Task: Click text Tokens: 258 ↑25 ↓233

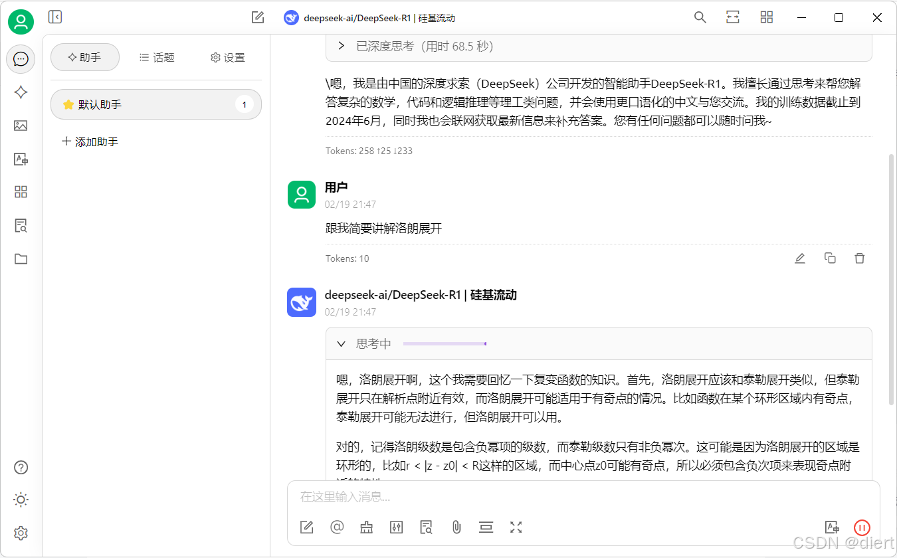Action: pyautogui.click(x=369, y=151)
